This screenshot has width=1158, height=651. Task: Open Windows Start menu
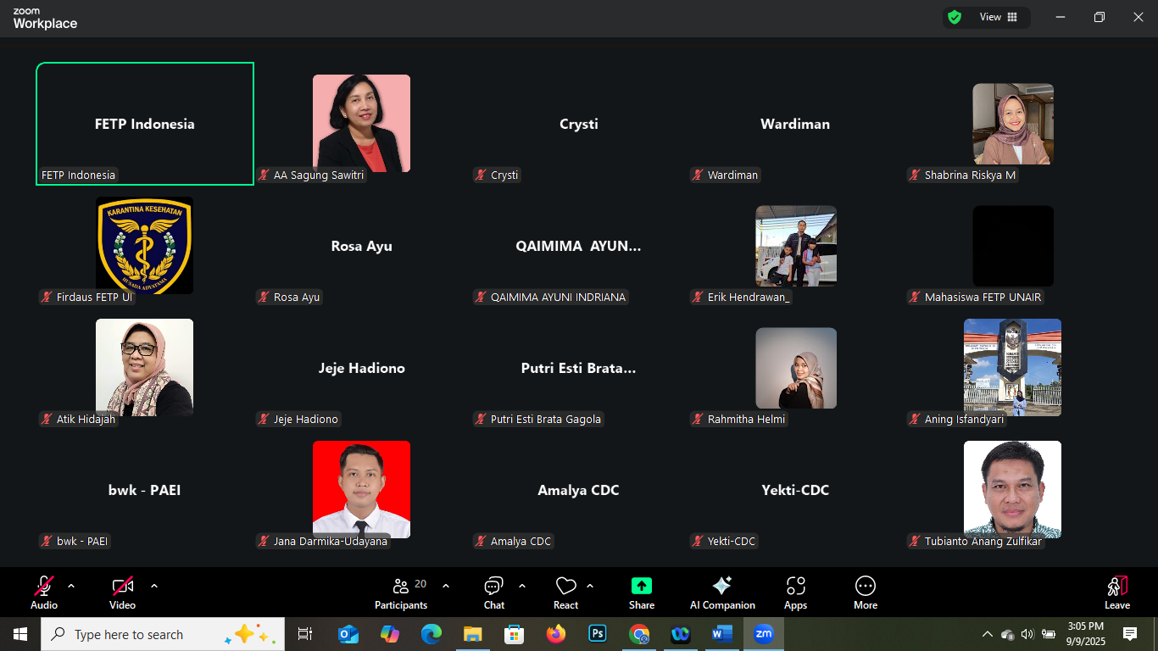pyautogui.click(x=20, y=634)
